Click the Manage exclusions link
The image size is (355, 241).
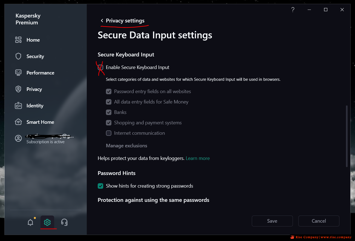coord(126,146)
